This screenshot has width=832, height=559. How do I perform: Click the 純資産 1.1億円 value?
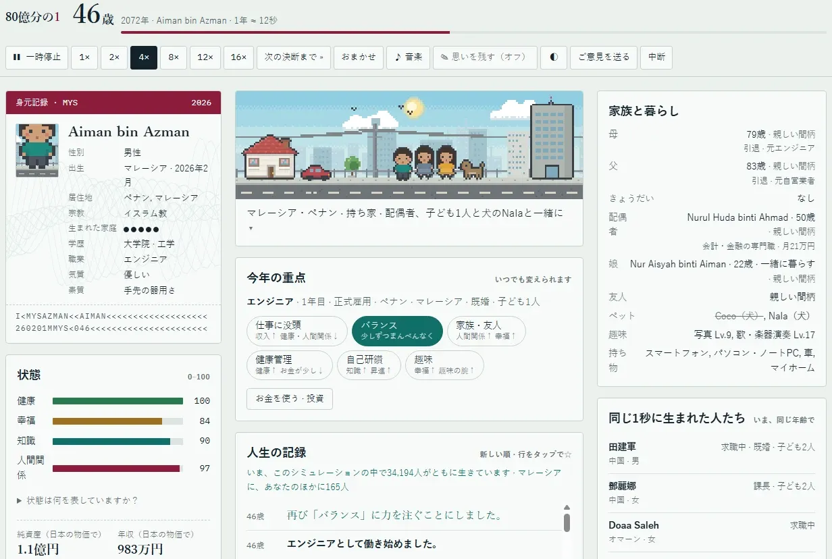38,550
